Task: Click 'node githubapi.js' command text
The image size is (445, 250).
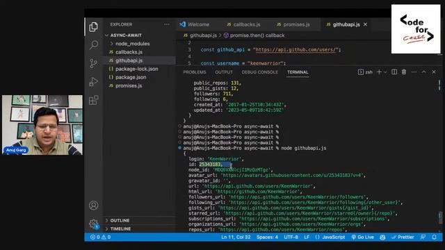Action: coord(304,148)
